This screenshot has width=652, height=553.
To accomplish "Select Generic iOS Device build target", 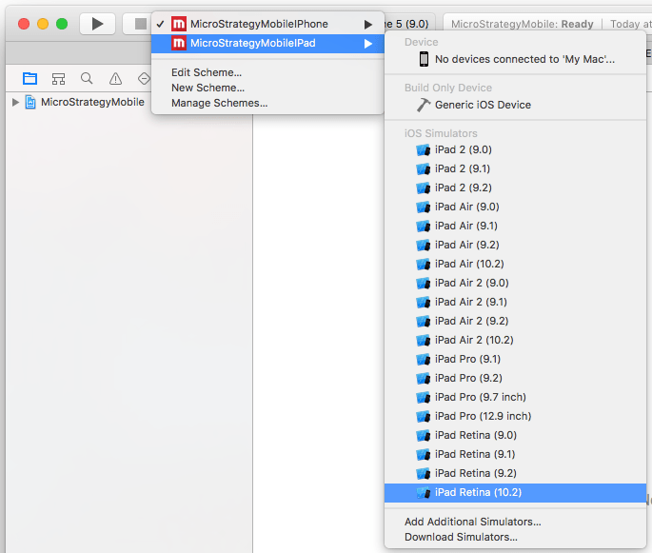I will [x=483, y=105].
